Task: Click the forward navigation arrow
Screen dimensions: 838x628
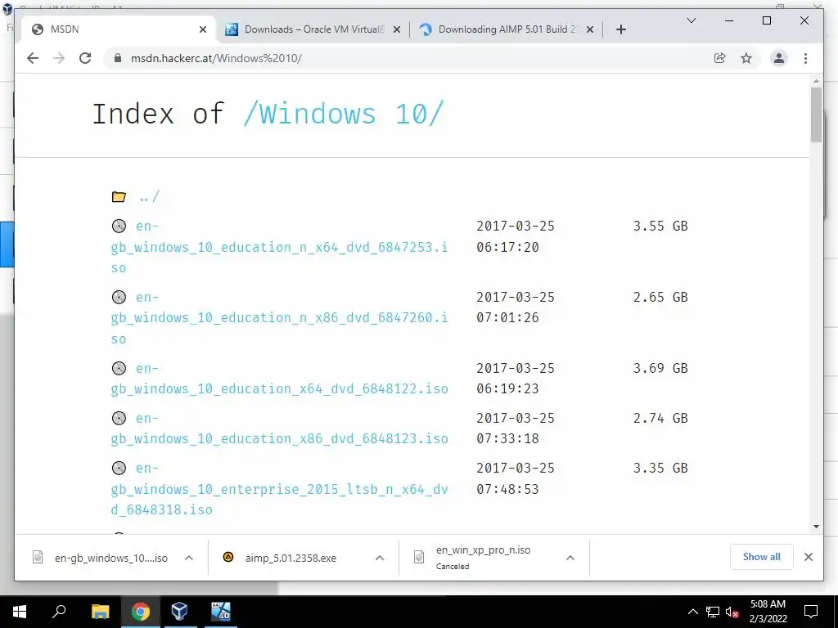Action: [59, 58]
